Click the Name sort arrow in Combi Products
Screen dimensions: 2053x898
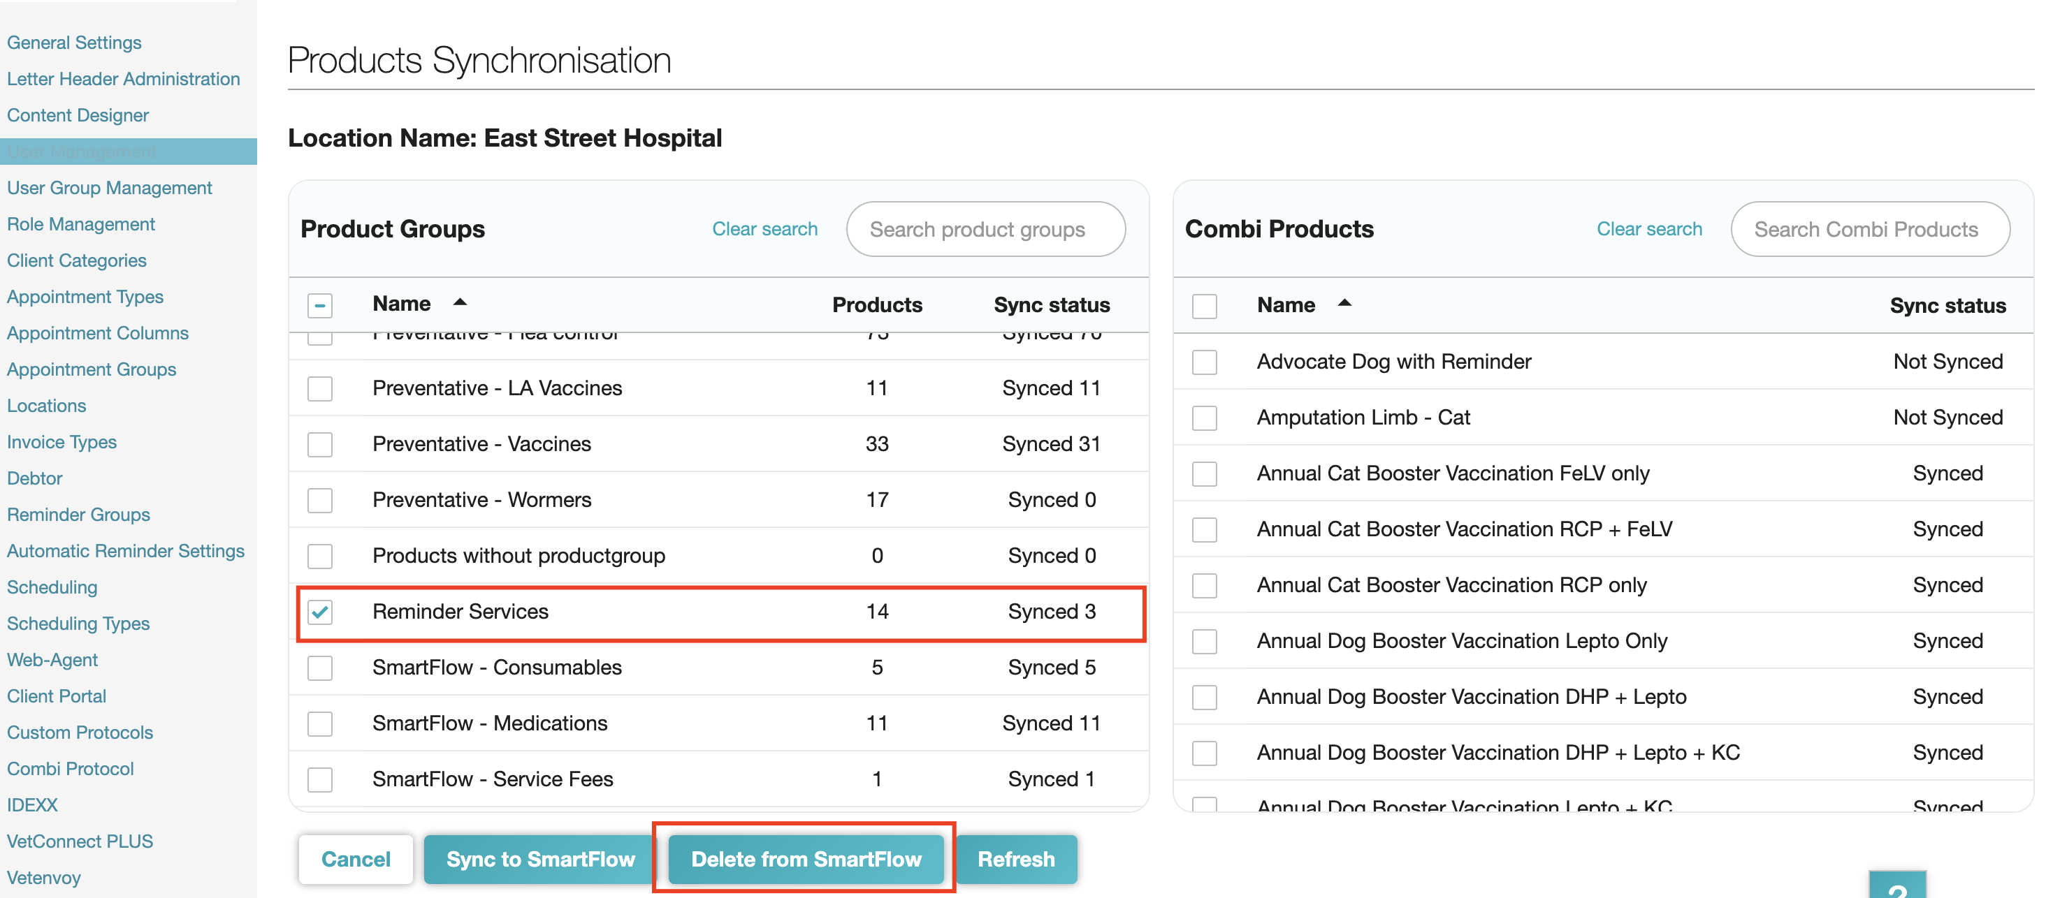(x=1344, y=302)
